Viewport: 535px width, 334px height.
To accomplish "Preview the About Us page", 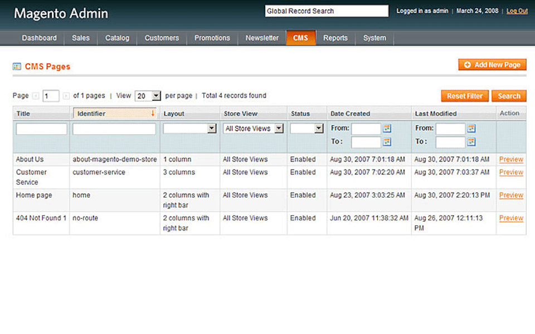I will [x=511, y=160].
